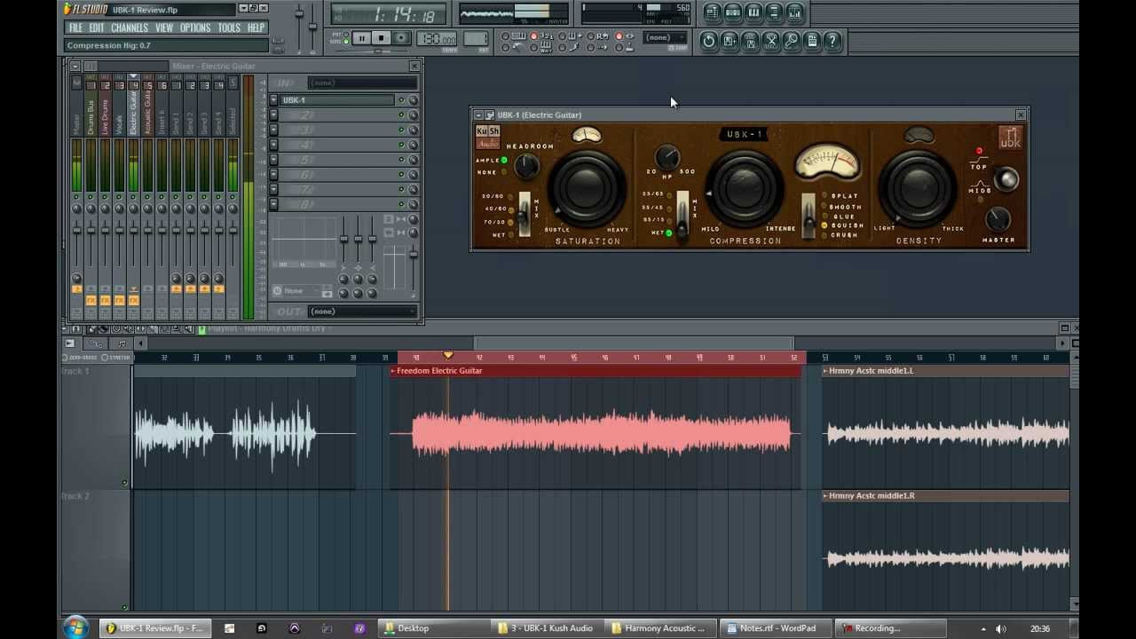Open the mixer IN input dropdown
1136x639 pixels.
pos(362,83)
